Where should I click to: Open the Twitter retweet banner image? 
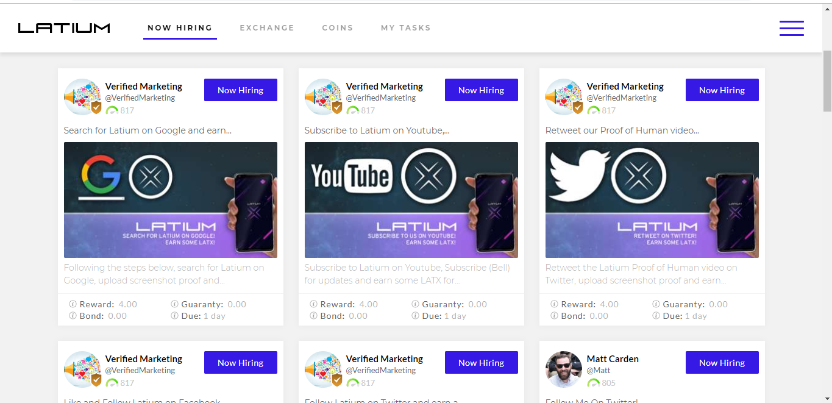652,200
